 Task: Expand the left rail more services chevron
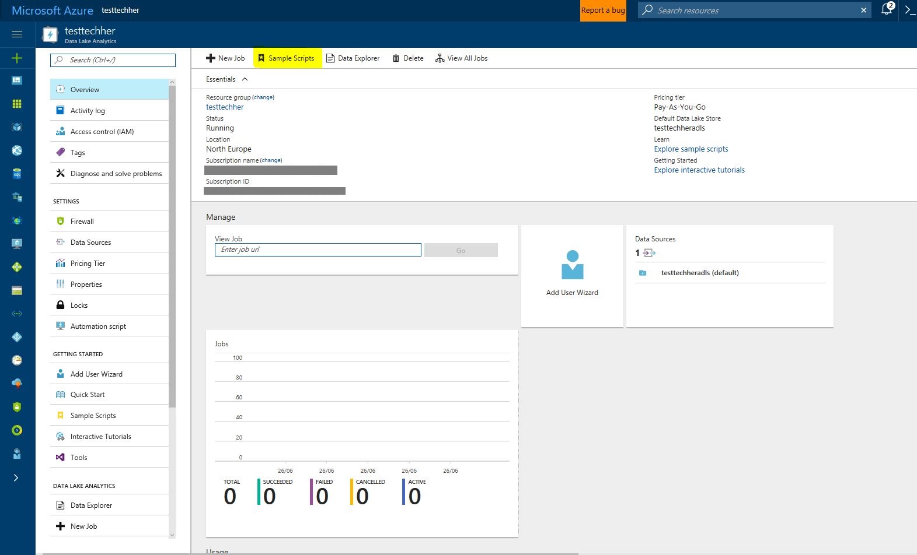[x=16, y=477]
